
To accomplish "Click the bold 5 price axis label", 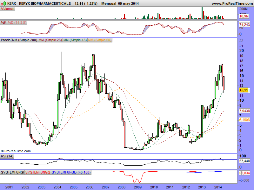I will tap(240, 125).
